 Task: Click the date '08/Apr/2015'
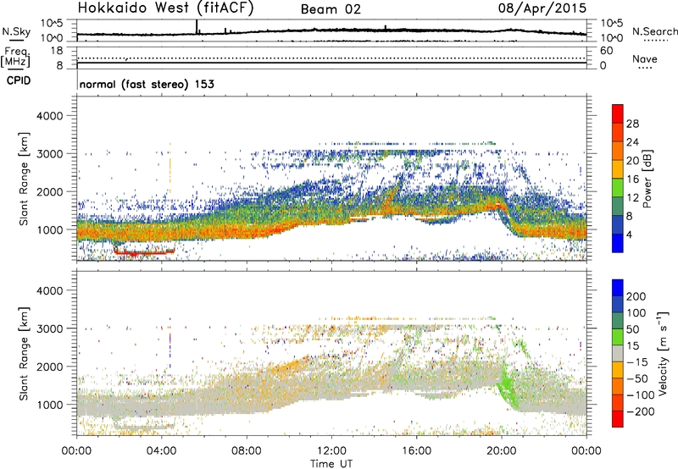(x=542, y=8)
